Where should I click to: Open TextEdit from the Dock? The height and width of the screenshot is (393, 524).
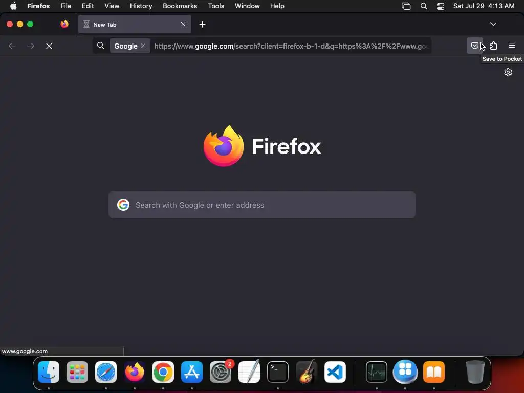point(249,372)
